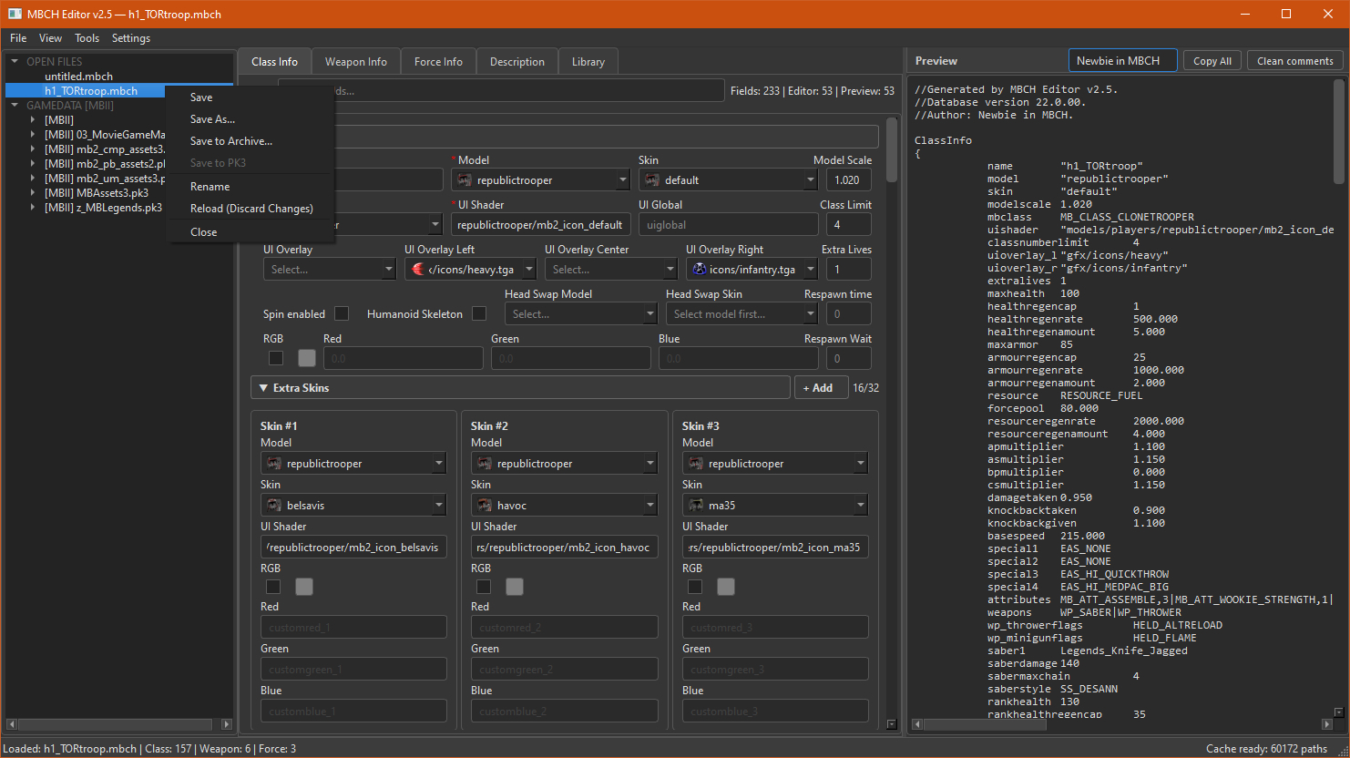1350x758 pixels.
Task: Click the MBCH Editor app icon in title bar
Action: point(15,14)
